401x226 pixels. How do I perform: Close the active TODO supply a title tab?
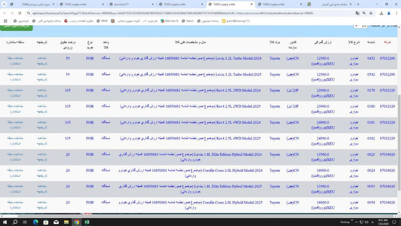252,4
